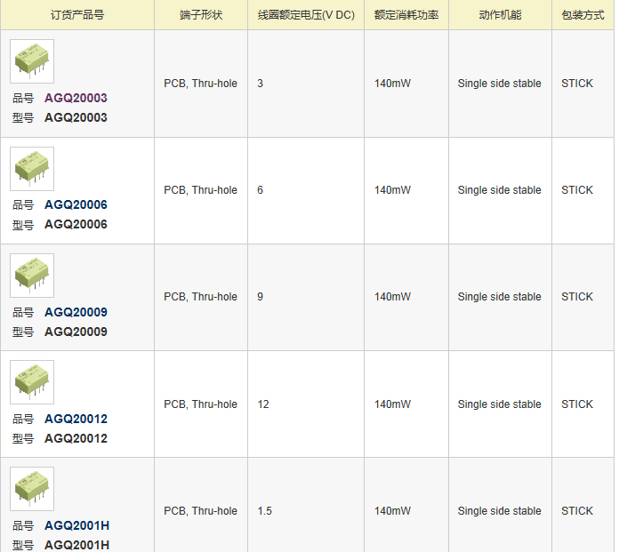Click the STICK cell in the AGQ20006 row
The height and width of the screenshot is (552, 619).
(577, 190)
